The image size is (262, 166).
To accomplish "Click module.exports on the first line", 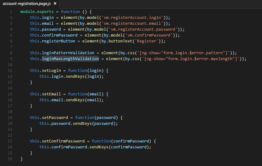I will point(37,12).
